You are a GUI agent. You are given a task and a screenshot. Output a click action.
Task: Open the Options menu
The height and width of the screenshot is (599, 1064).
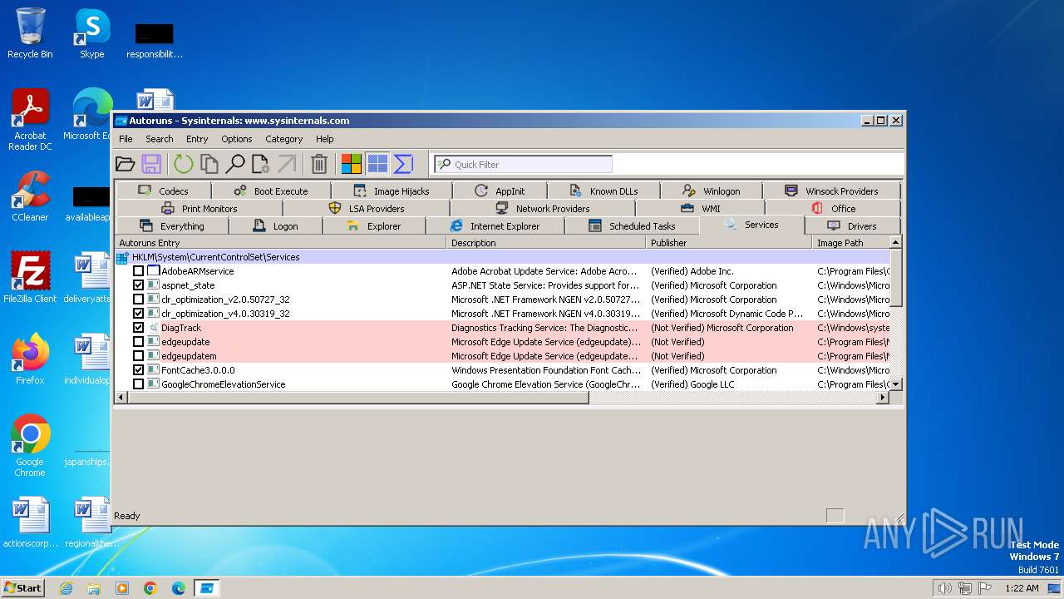coord(236,139)
